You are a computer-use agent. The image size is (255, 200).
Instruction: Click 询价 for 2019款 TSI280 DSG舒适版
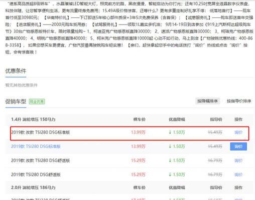click(238, 174)
